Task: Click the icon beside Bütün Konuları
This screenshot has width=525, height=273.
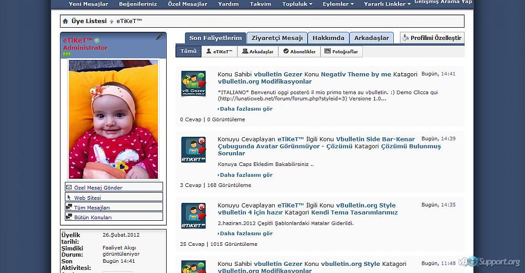Action: tap(69, 217)
